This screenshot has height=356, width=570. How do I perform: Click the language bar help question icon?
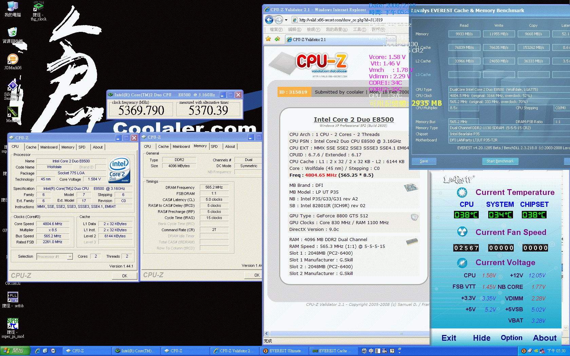392,351
